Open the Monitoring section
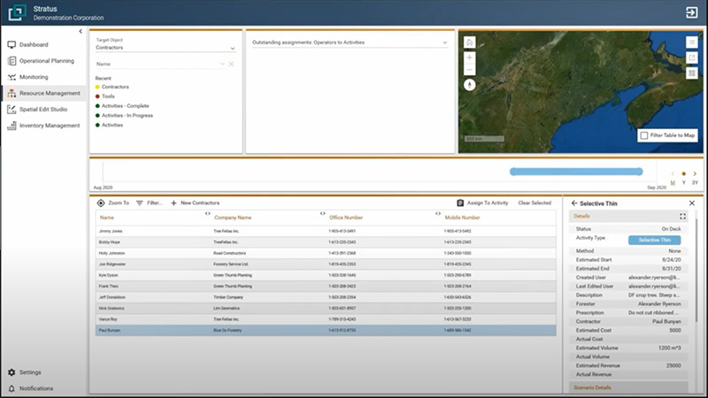The width and height of the screenshot is (708, 398). tap(34, 77)
